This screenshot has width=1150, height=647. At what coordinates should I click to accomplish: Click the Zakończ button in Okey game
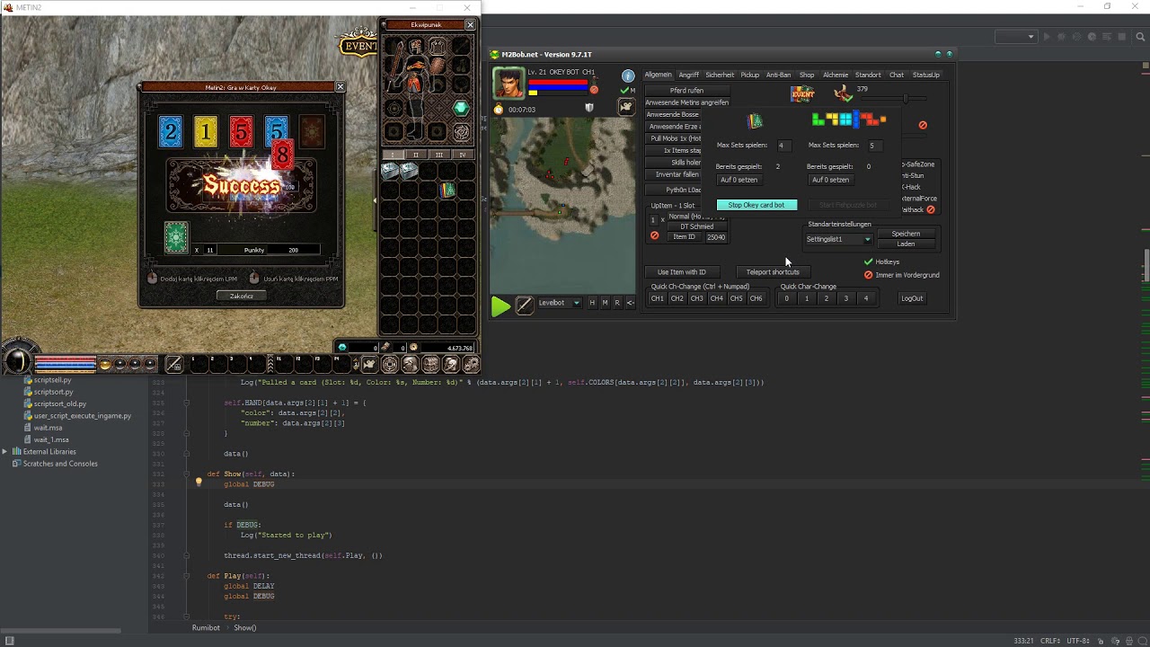[241, 296]
